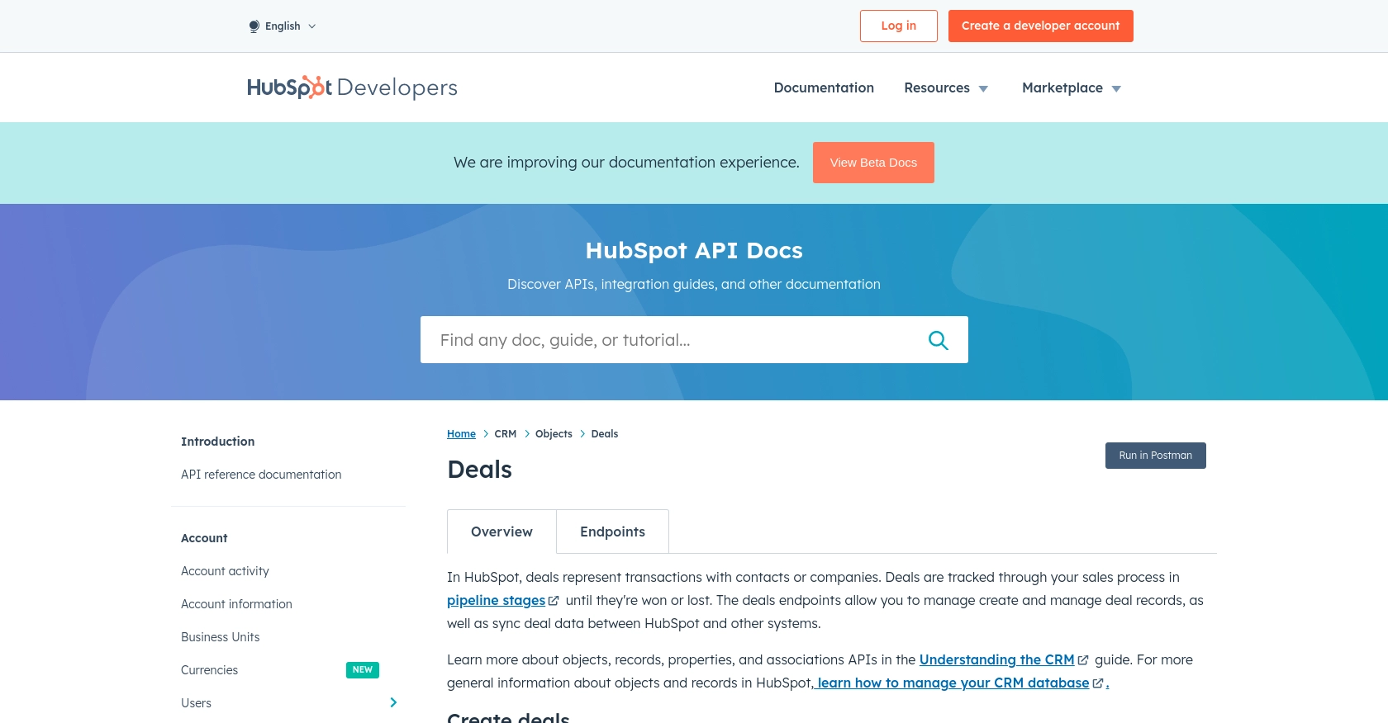This screenshot has width=1388, height=723.
Task: Click CRM in the breadcrumb
Action: click(x=506, y=434)
